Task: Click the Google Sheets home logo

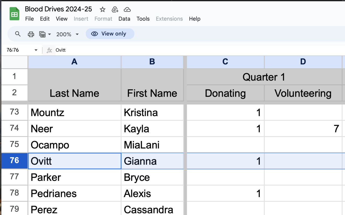Action: (x=14, y=14)
